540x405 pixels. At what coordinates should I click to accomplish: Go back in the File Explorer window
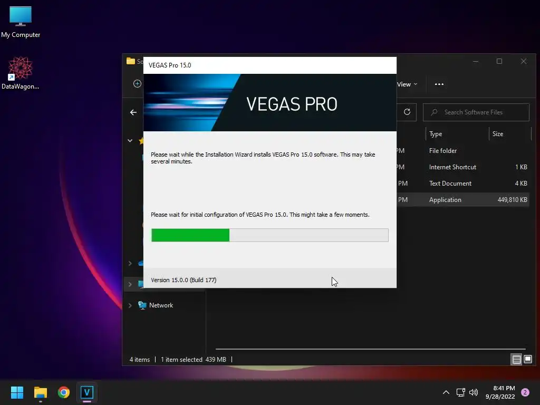pyautogui.click(x=133, y=112)
